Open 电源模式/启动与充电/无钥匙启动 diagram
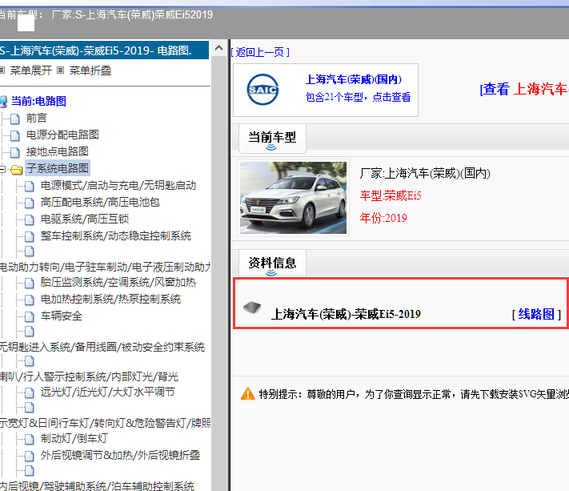Viewport: 569px width, 491px height. (118, 185)
